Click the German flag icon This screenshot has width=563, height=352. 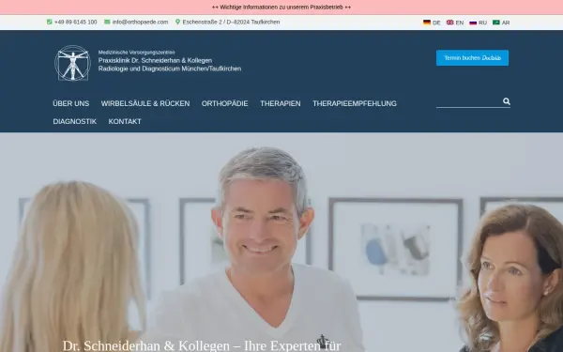(x=427, y=23)
